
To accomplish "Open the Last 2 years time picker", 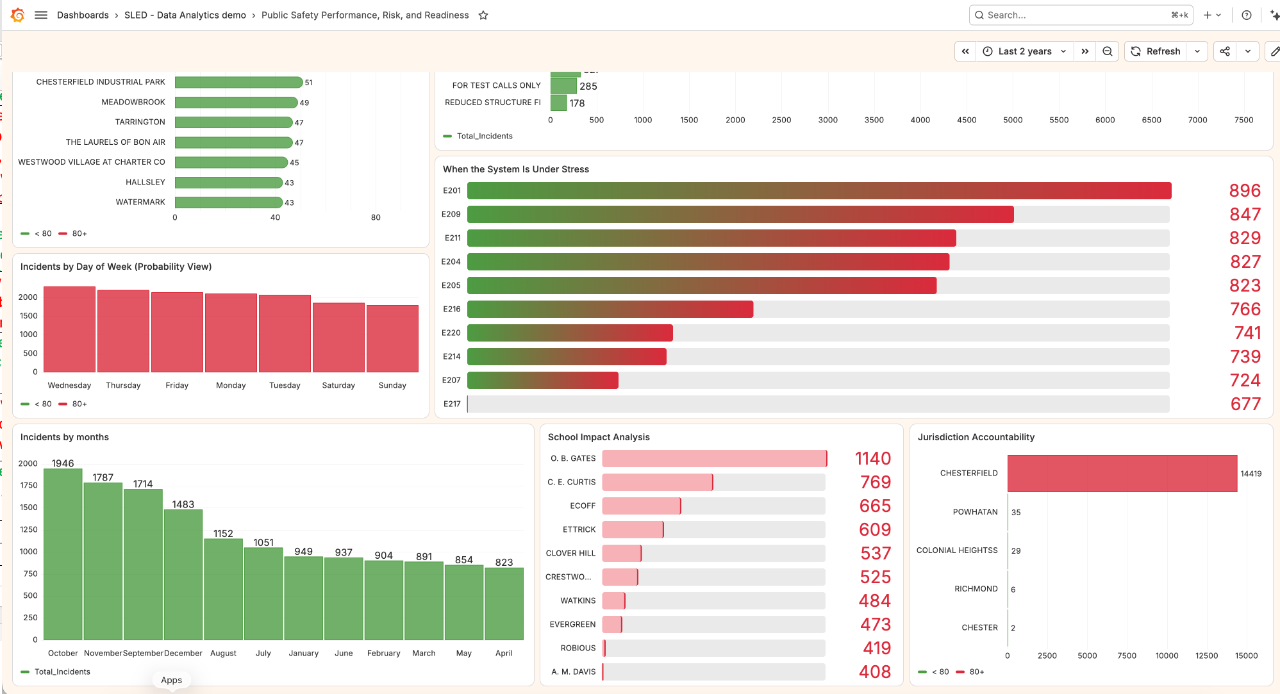I will (x=1025, y=51).
